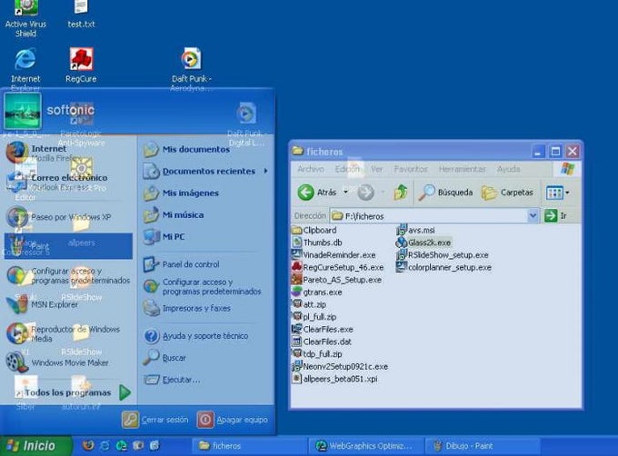This screenshot has height=456, width=618.
Task: Select Thumbs.db file
Action: pyautogui.click(x=317, y=243)
